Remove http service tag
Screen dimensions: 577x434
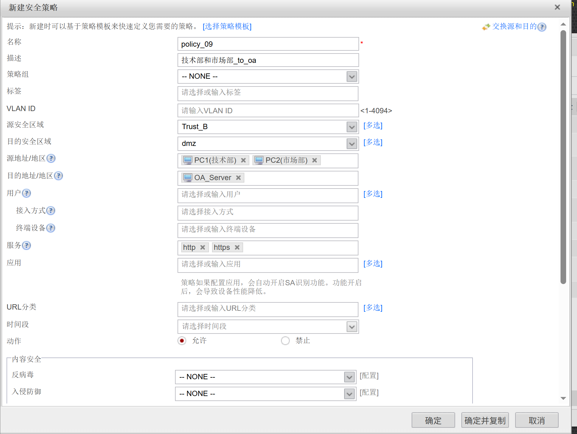[203, 247]
